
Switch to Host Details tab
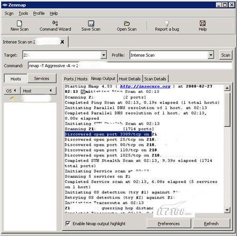point(130,79)
